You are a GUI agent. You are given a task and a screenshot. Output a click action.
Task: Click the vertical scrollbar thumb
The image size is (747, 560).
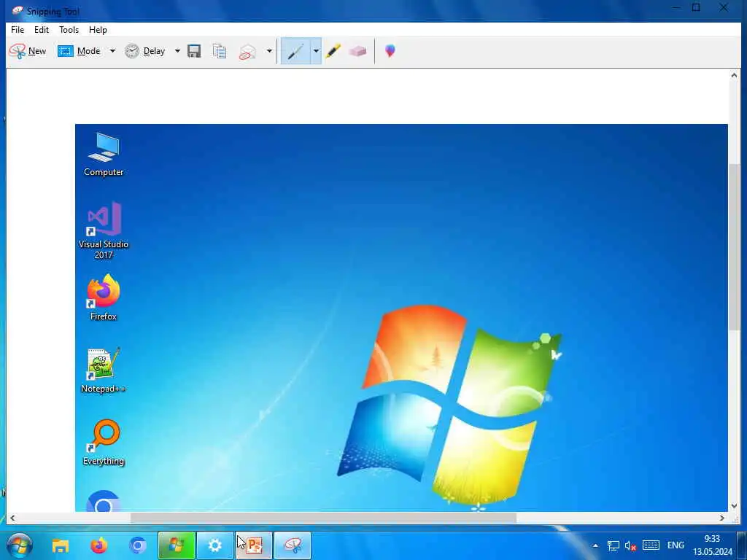pos(734,246)
